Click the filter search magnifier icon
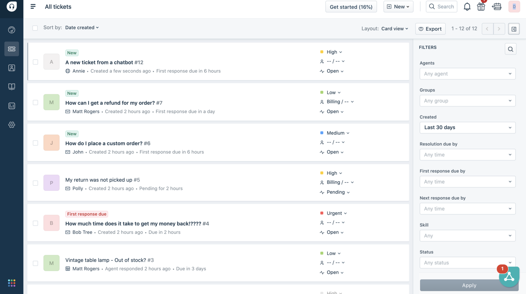 click(510, 49)
